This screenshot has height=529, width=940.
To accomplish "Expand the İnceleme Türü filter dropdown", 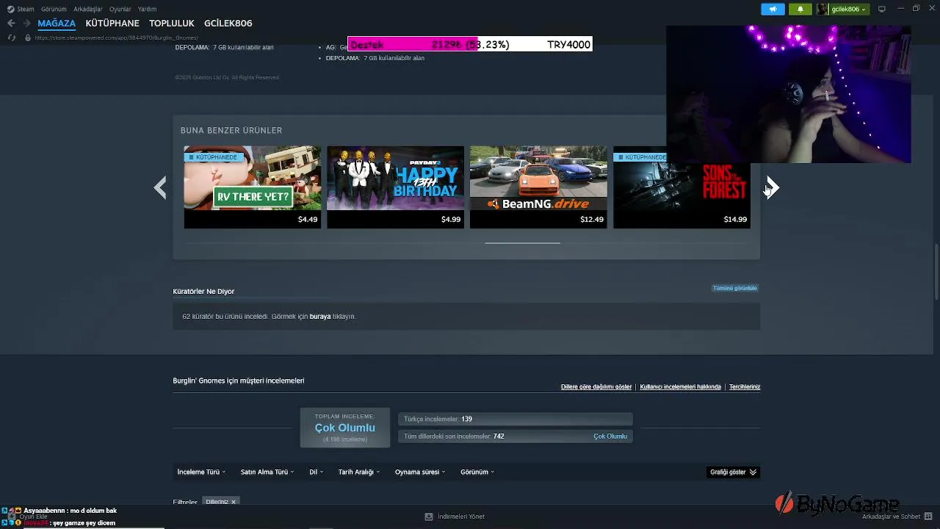I will 201,472.
